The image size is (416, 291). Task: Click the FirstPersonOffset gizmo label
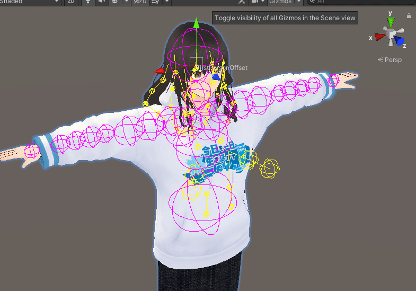click(222, 68)
